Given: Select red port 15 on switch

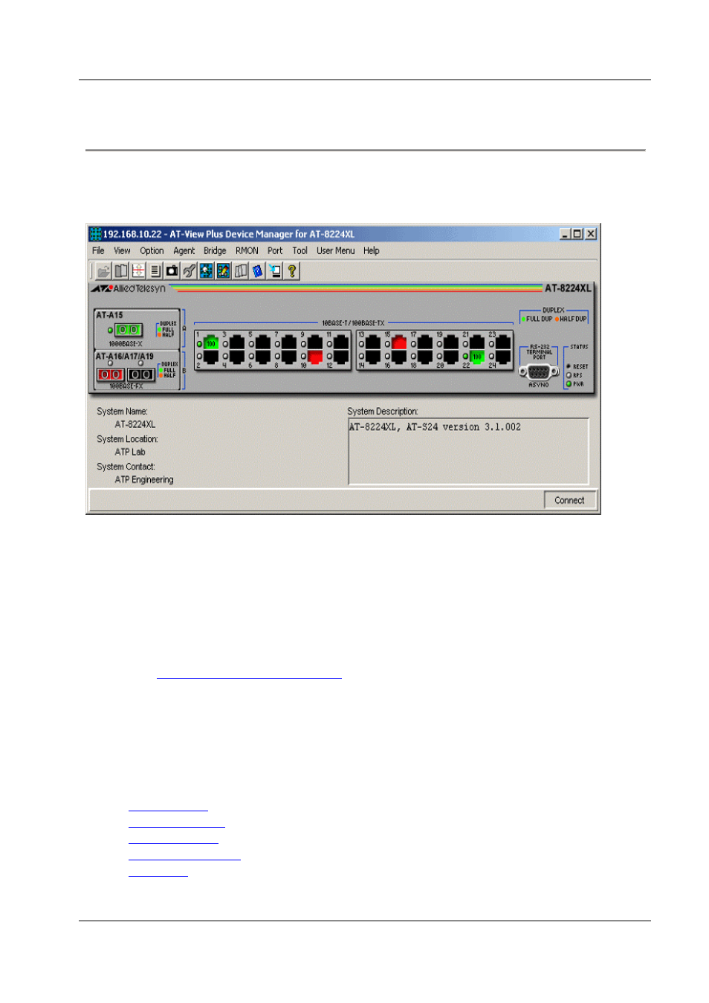Looking at the screenshot, I should point(399,343).
